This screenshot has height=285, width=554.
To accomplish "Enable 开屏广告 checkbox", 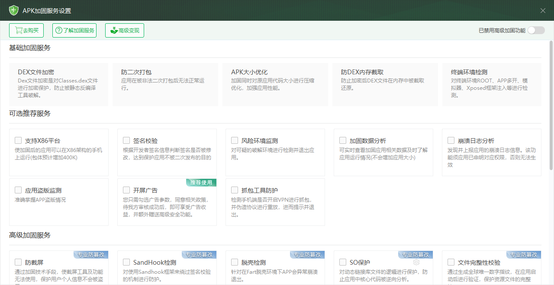I will (x=126, y=190).
